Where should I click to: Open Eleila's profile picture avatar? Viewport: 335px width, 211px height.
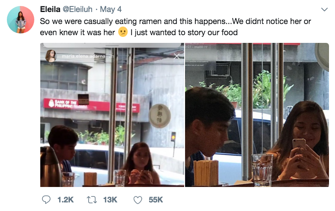pos(21,20)
